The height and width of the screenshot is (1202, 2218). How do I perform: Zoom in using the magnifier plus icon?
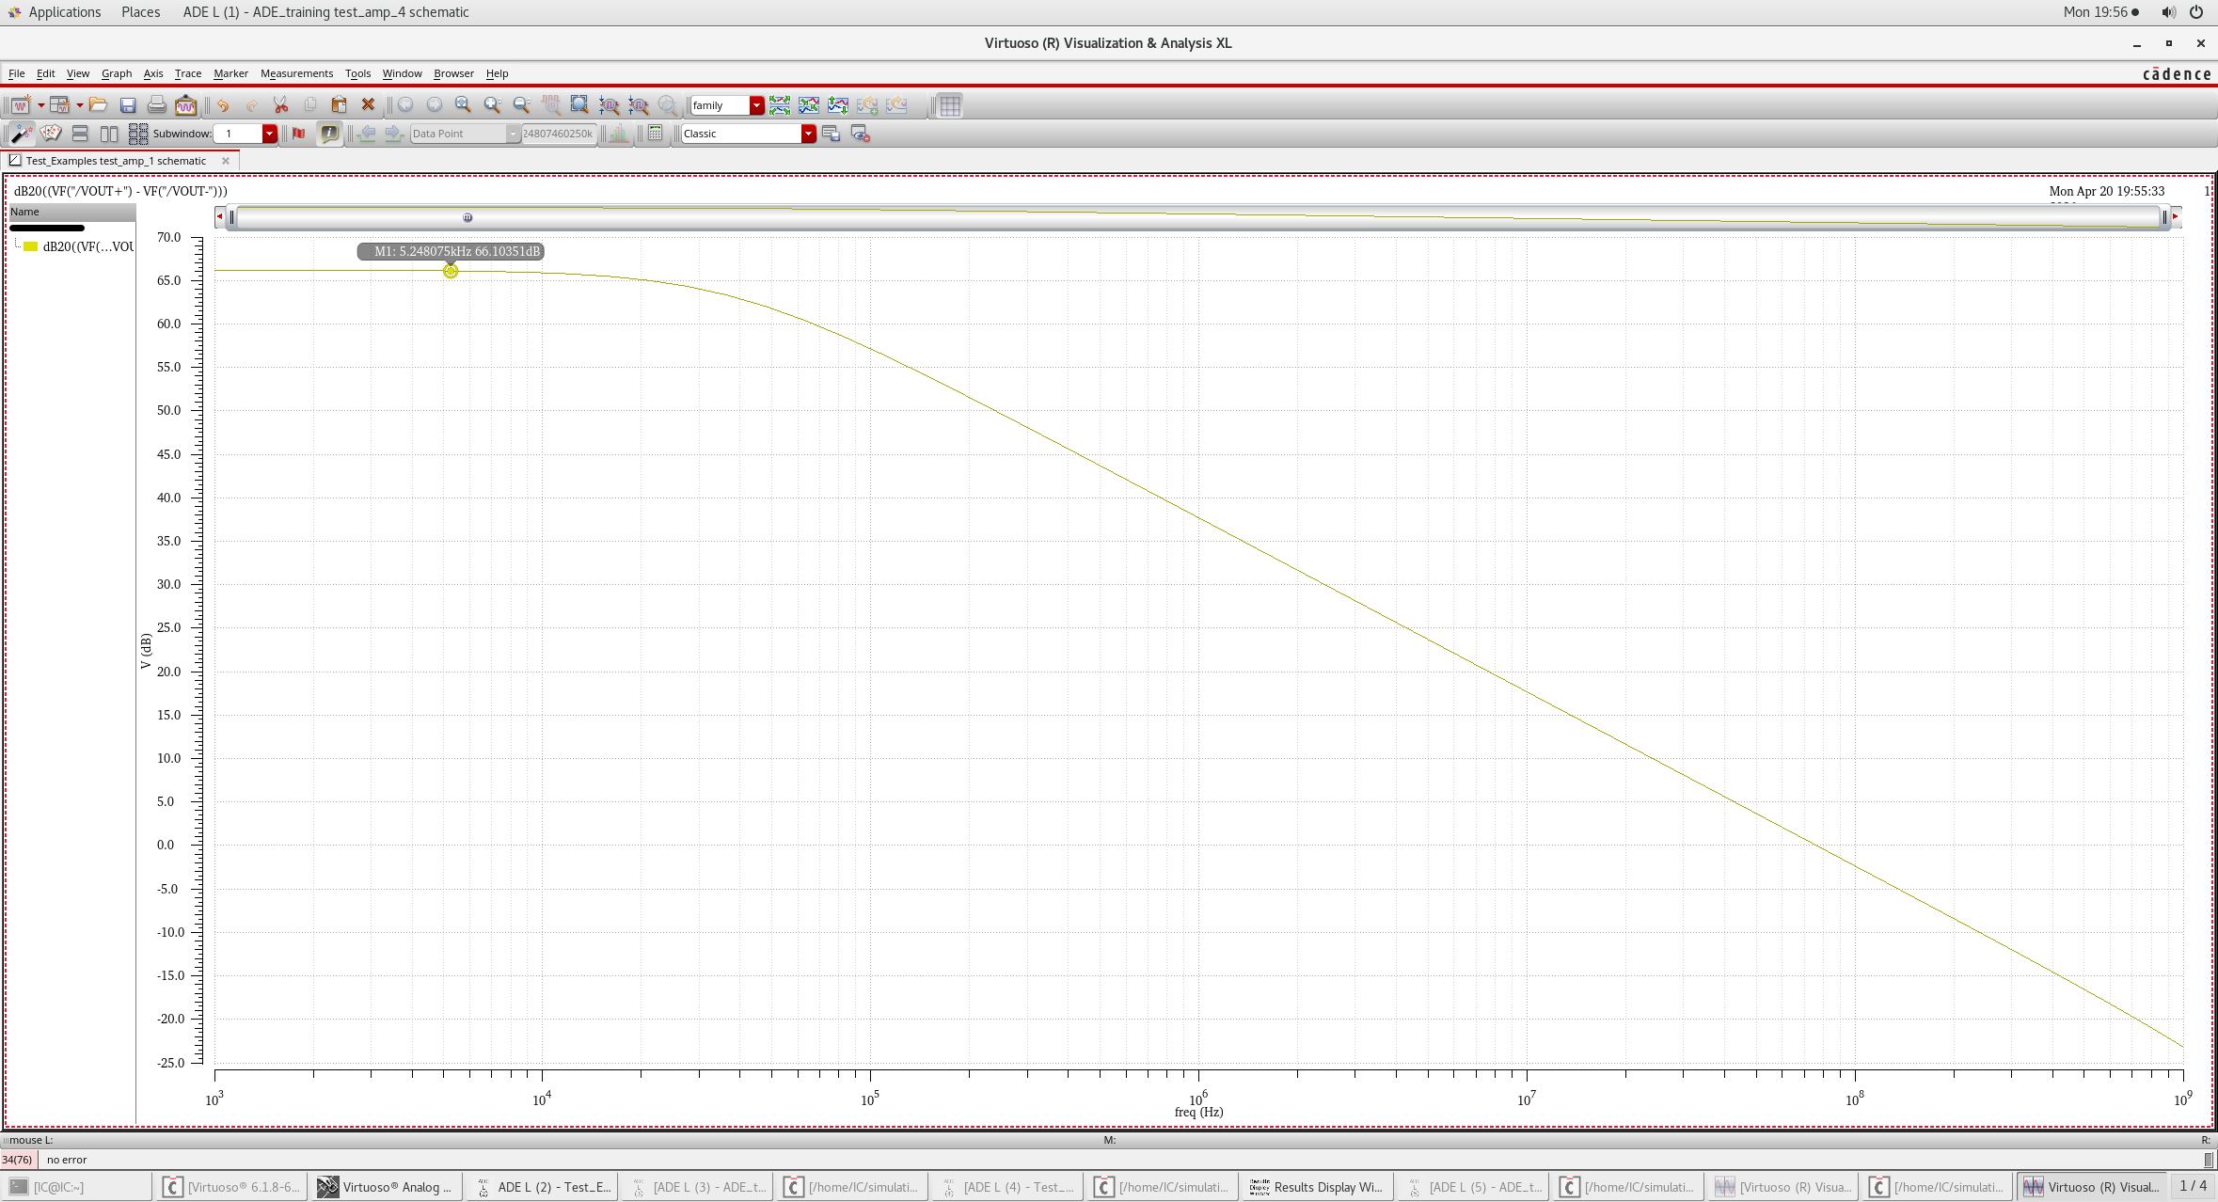point(492,105)
